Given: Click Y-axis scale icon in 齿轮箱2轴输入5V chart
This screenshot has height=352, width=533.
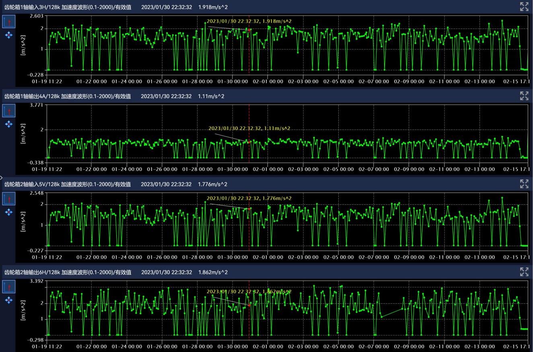Looking at the screenshot, I should (8, 198).
